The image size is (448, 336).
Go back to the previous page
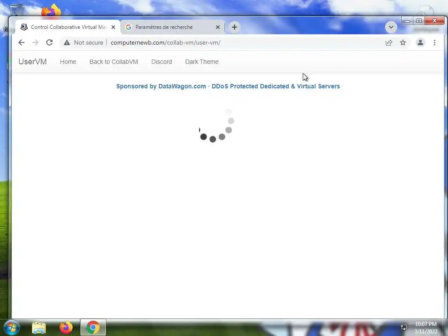[x=21, y=42]
